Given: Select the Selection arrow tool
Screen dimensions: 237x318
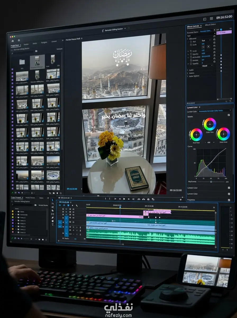Looking at the screenshot, I should tap(52, 200).
